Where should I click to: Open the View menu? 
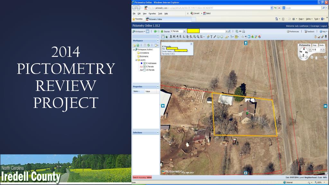point(145,13)
